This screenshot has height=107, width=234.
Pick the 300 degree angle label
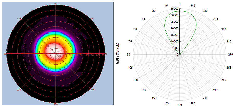pos(224,29)
